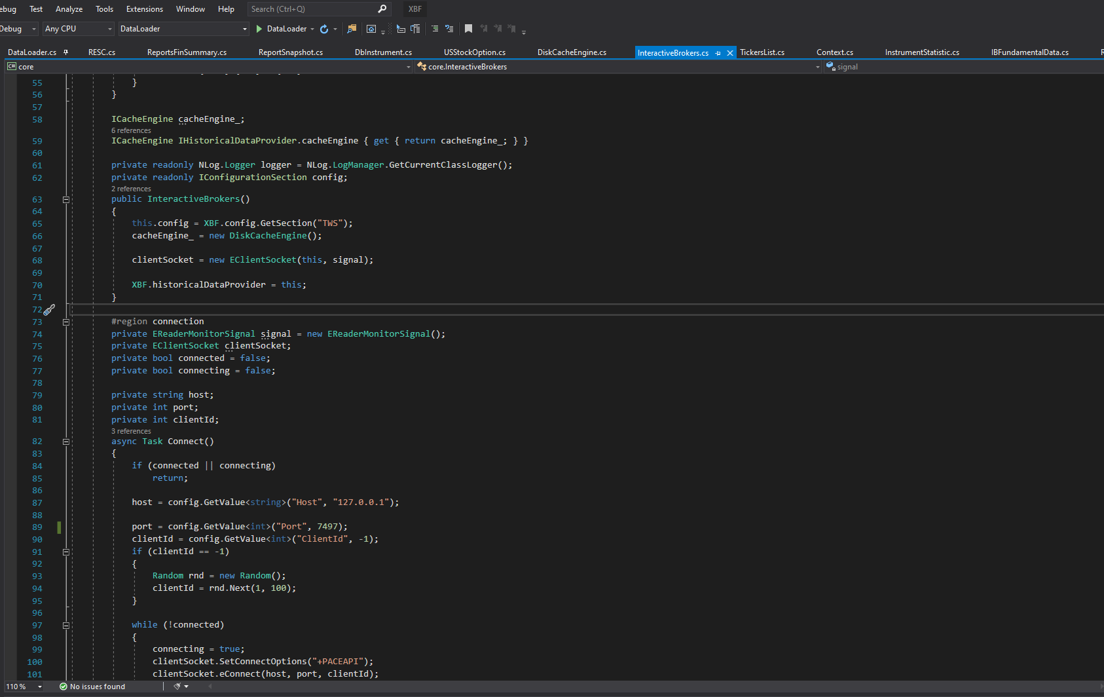The image size is (1104, 697).
Task: Click the screwdriver quick actions icon at line 72
Action: click(49, 310)
